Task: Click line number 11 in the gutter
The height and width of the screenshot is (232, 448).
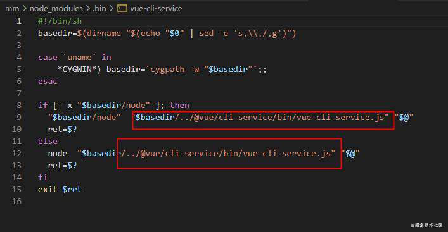Action: tap(16, 142)
